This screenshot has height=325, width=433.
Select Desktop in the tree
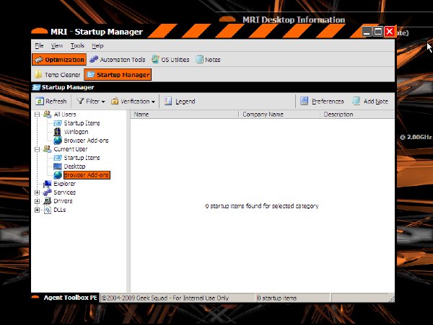(74, 166)
